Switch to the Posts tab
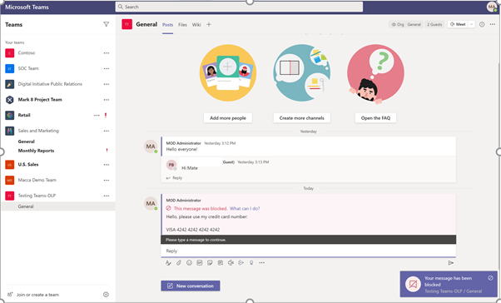 168,25
